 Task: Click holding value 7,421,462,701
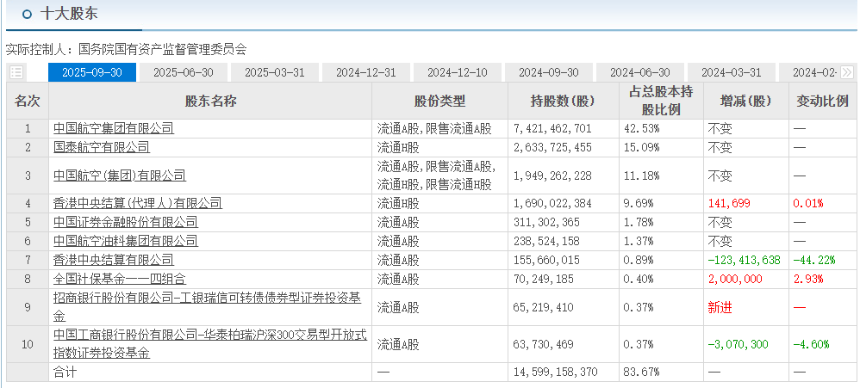(553, 128)
